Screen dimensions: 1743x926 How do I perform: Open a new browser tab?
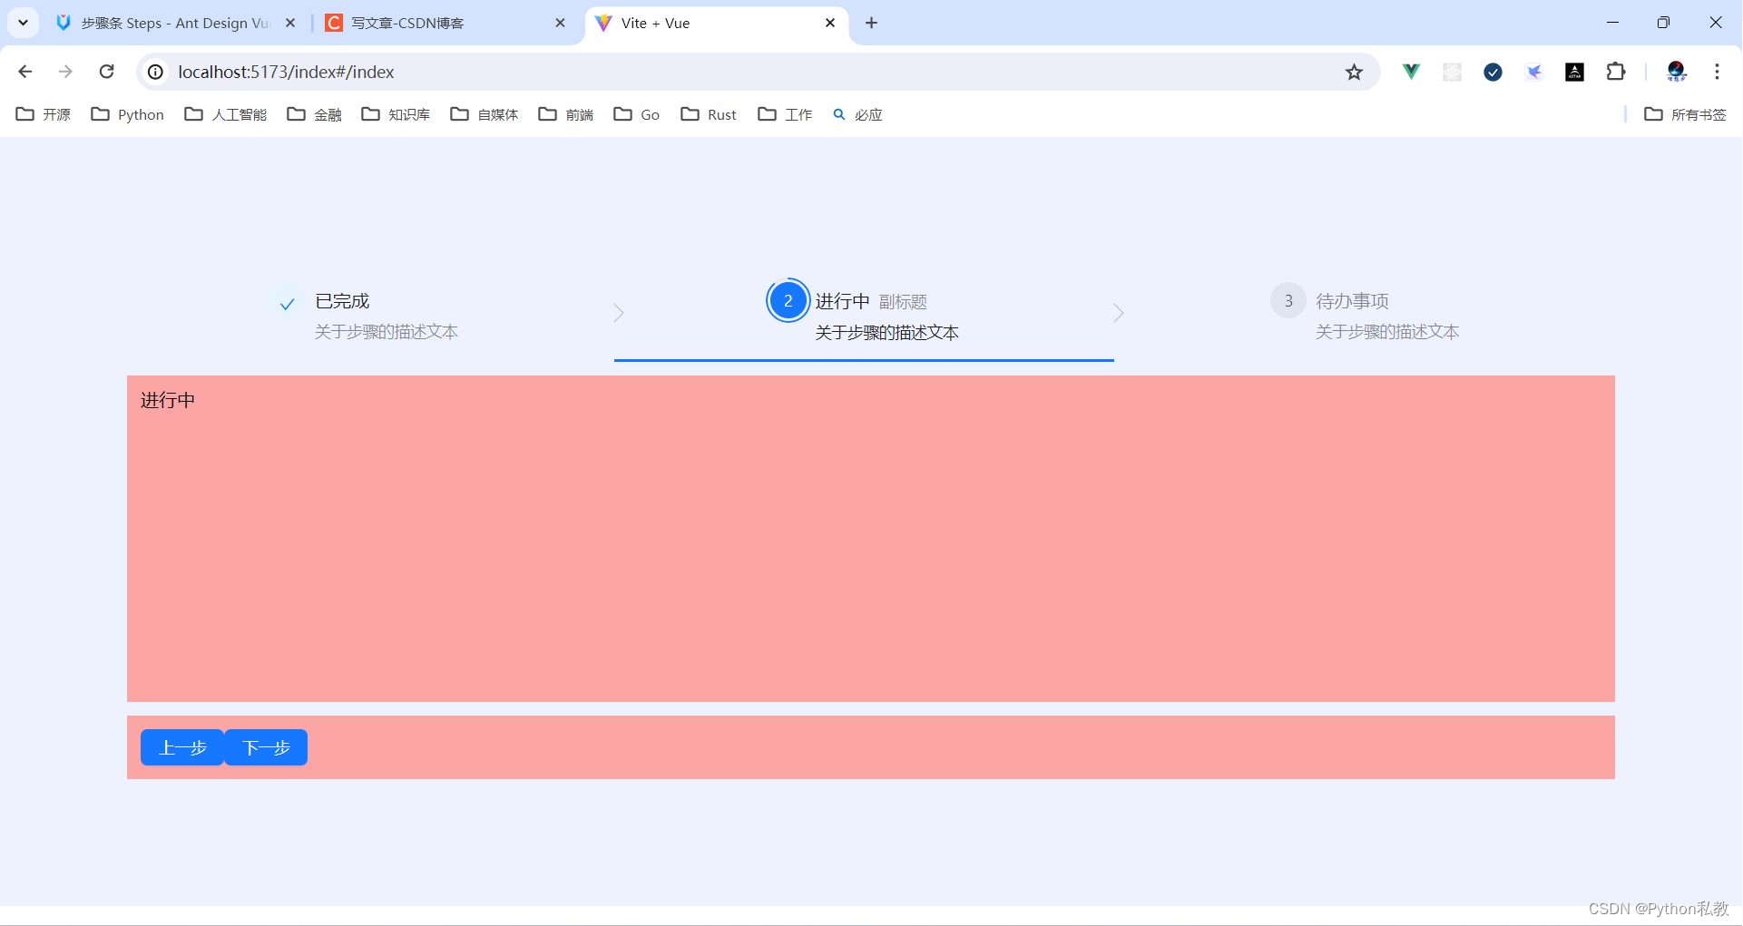(871, 23)
